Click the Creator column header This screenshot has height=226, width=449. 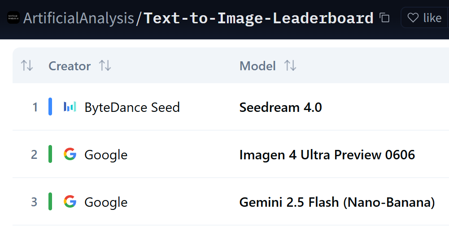click(x=70, y=66)
